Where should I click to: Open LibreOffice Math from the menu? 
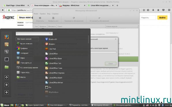[x=54, y=78]
